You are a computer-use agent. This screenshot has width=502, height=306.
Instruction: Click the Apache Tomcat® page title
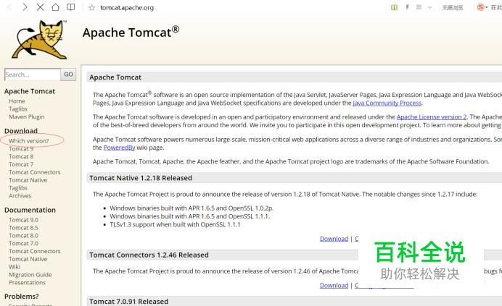[131, 33]
